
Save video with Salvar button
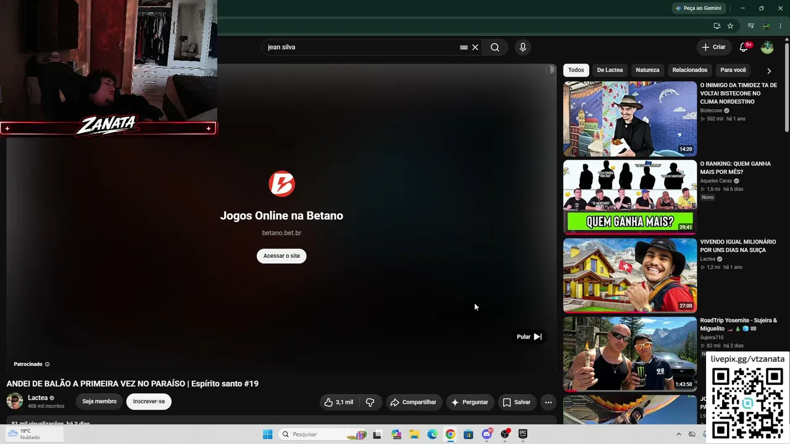point(517,402)
